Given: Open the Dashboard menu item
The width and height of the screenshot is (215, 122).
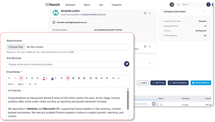Looking at the screenshot, I should coord(70,5).
